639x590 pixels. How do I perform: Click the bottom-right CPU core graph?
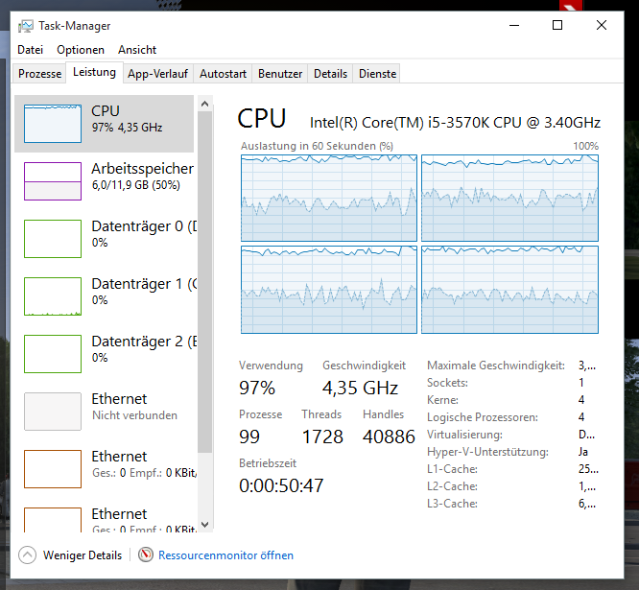click(x=509, y=290)
